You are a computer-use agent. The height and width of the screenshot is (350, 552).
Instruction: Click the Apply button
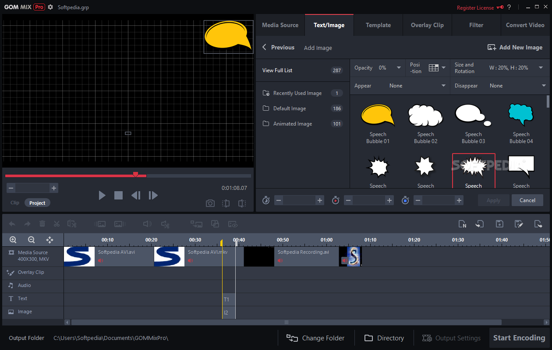click(x=494, y=200)
